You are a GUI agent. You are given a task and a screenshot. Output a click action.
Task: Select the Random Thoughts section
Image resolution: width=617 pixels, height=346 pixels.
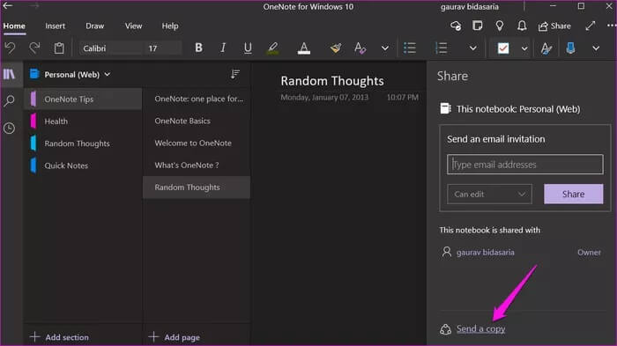pos(83,144)
